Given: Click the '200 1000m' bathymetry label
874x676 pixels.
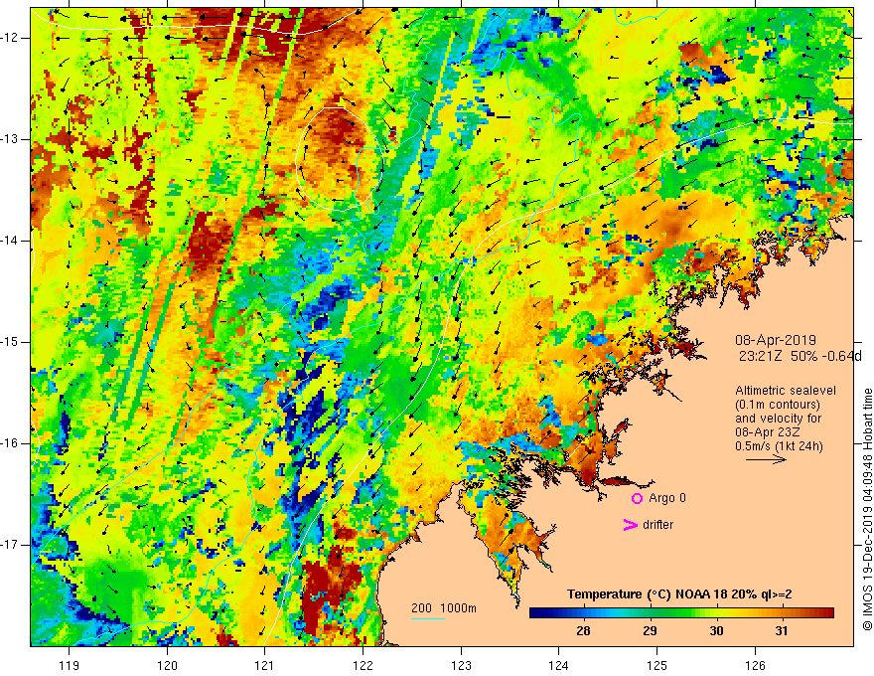Looking at the screenshot, I should (x=444, y=608).
